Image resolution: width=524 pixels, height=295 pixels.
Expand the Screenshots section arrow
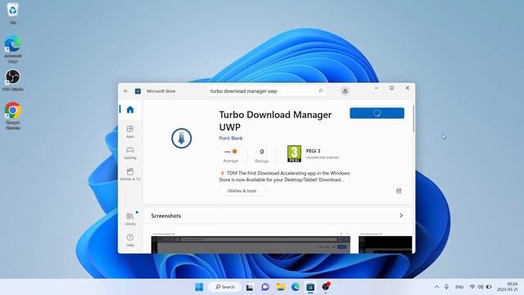coord(401,216)
